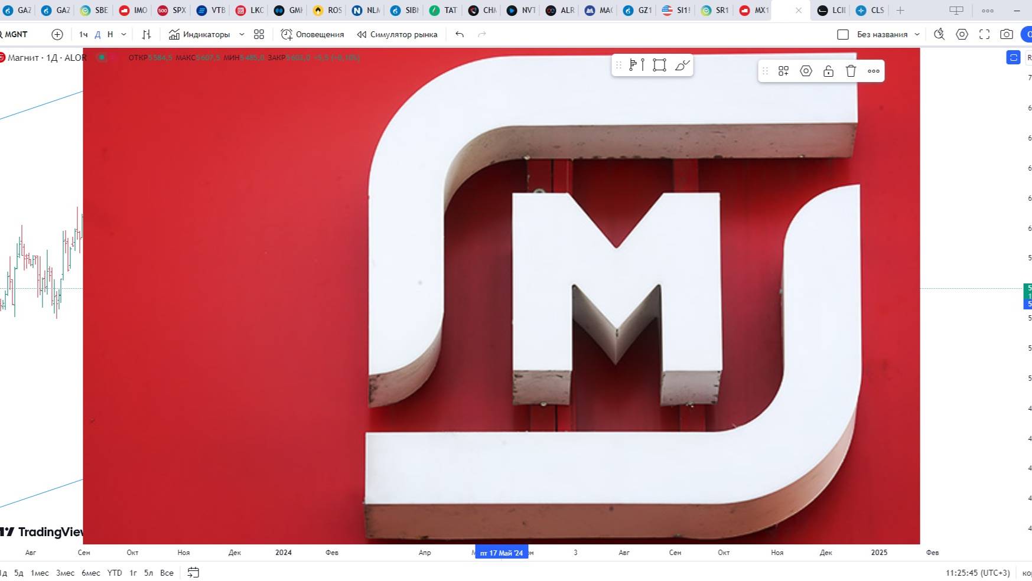Add symbol to compare with plus icon

pos(57,34)
